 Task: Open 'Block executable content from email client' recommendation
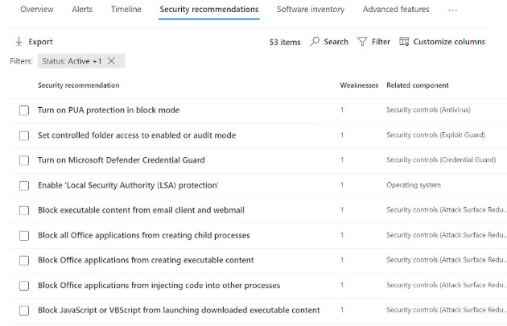(141, 210)
